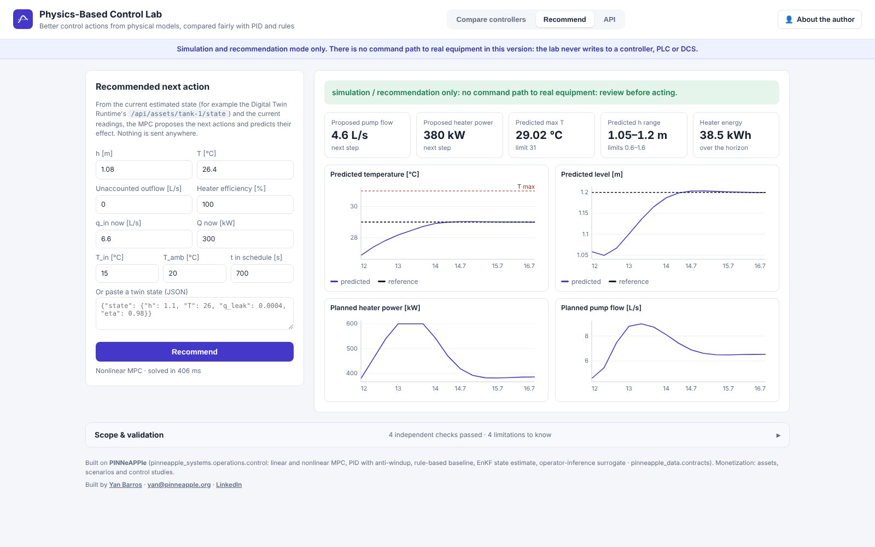This screenshot has height=547, width=875.
Task: Select the Unaccounted outflow input
Action: tap(144, 205)
